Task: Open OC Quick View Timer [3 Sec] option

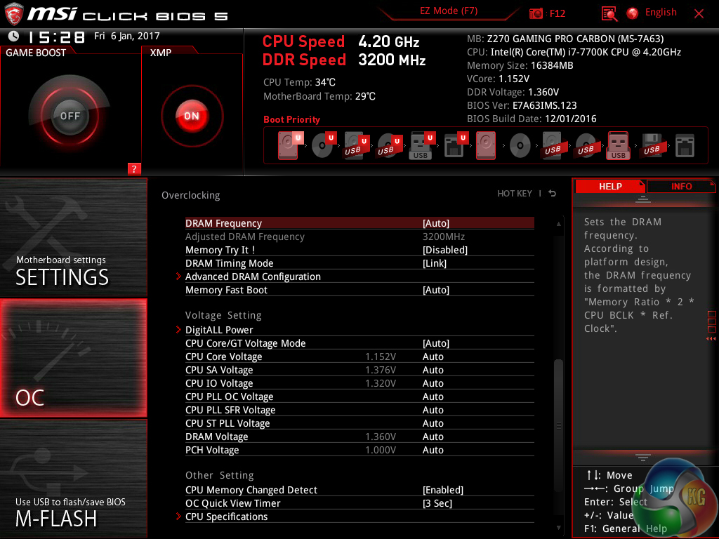Action: (437, 503)
